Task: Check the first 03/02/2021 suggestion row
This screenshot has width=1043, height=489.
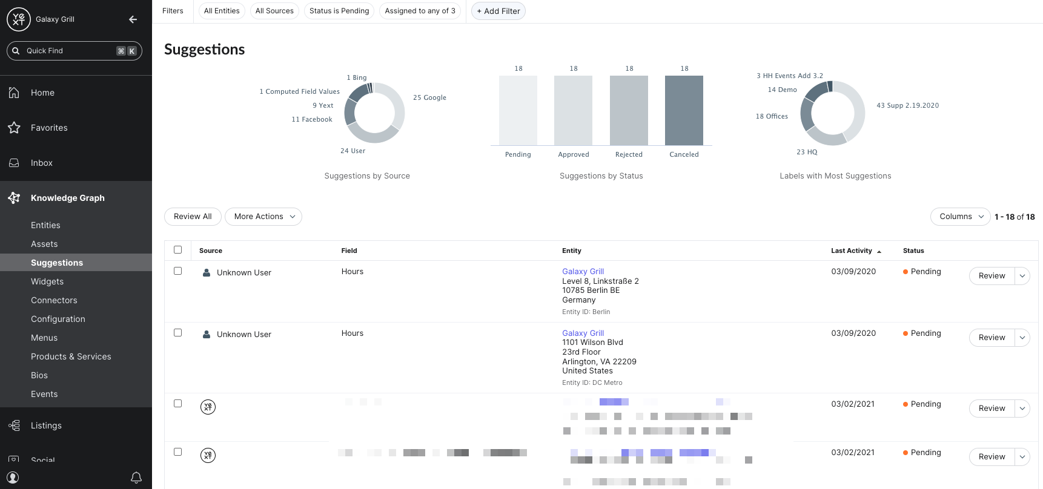Action: [x=177, y=404]
